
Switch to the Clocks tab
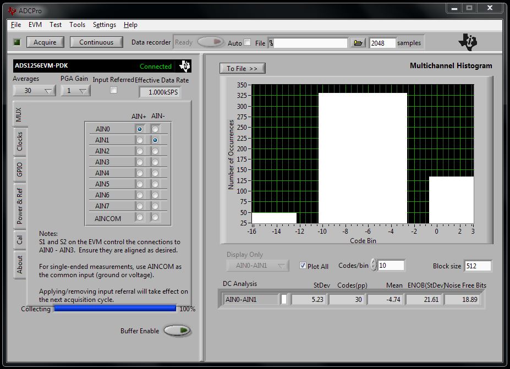tap(19, 142)
